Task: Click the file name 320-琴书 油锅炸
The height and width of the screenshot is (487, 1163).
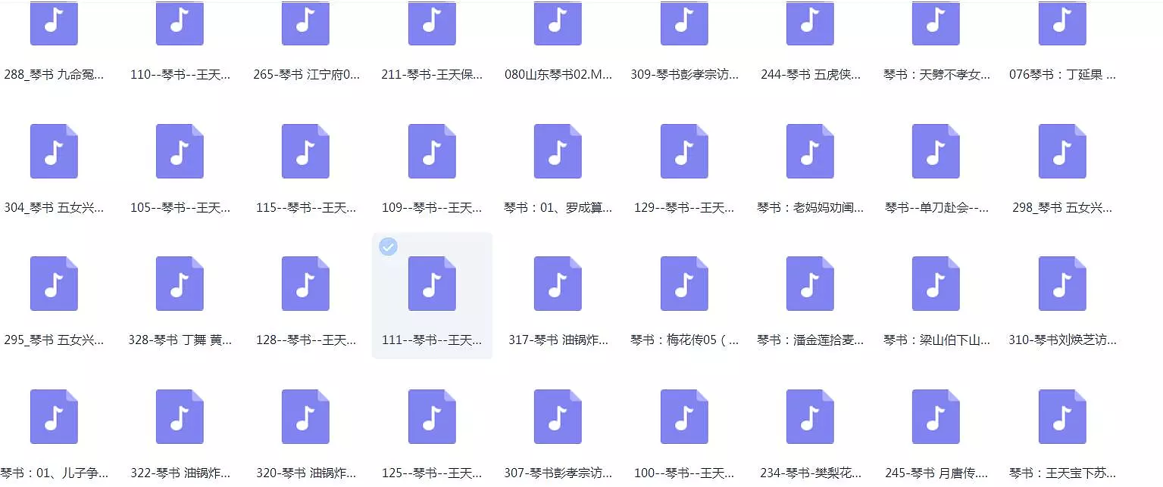Action: (x=305, y=473)
